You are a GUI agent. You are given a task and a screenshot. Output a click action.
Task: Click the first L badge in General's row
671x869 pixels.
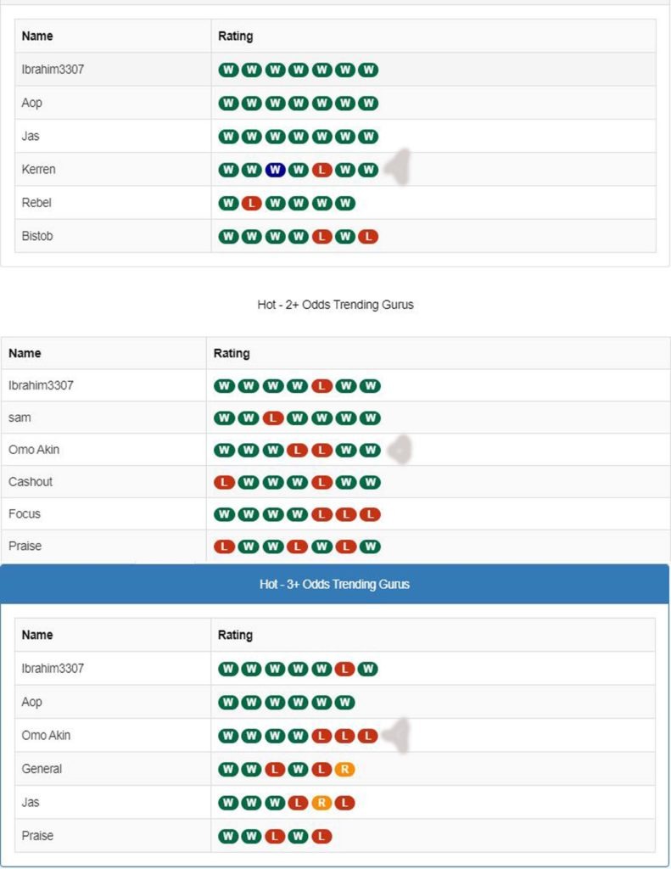click(275, 769)
